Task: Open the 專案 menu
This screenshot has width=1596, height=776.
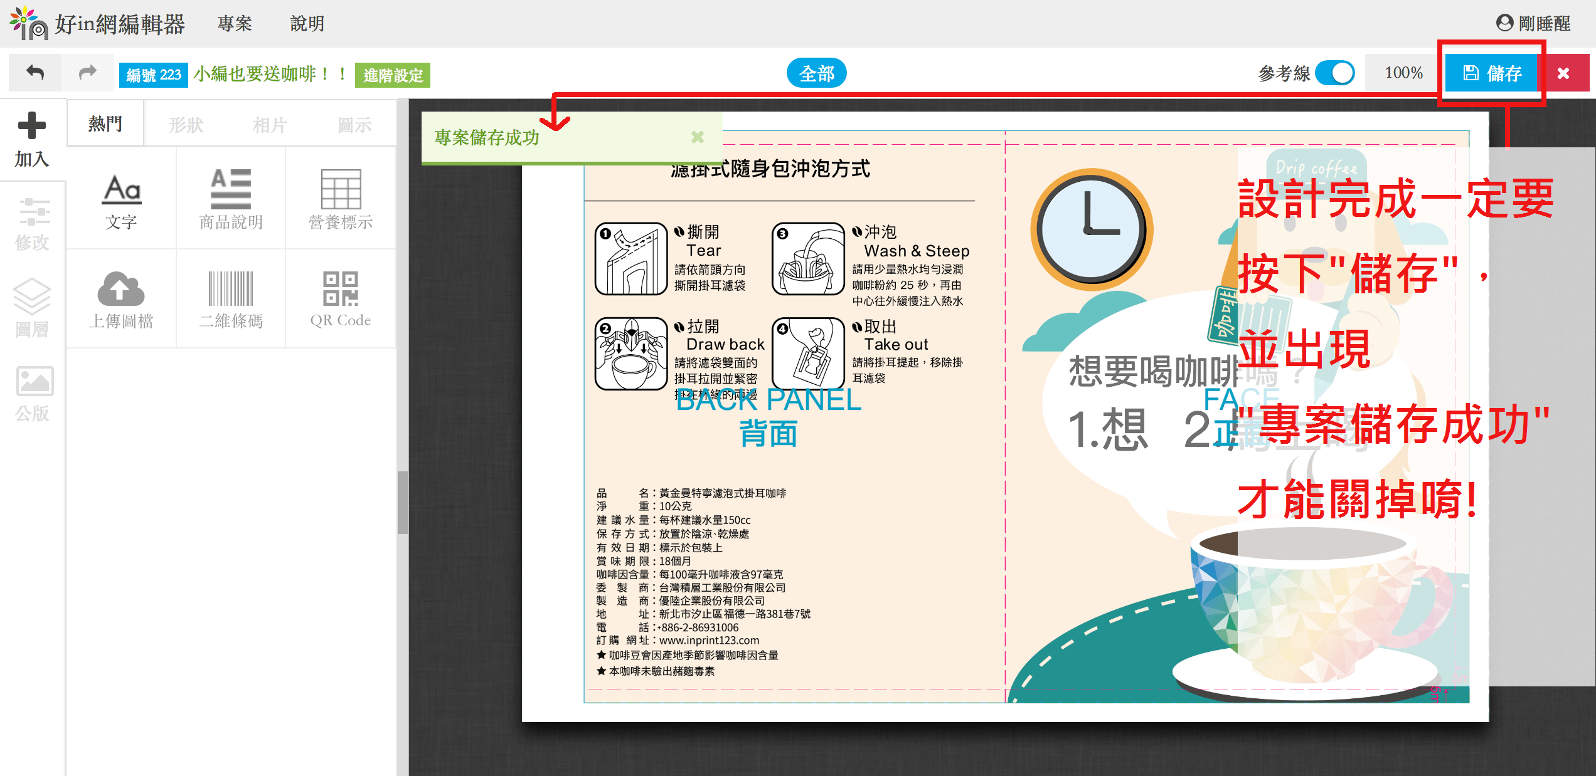Action: pos(235,23)
